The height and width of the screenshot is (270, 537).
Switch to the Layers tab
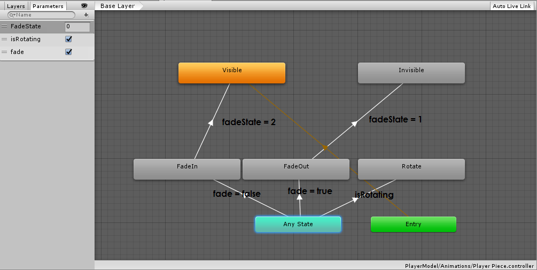[x=15, y=6]
